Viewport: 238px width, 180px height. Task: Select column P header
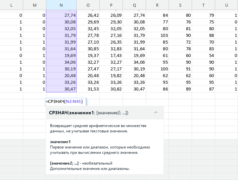click(x=111, y=5)
